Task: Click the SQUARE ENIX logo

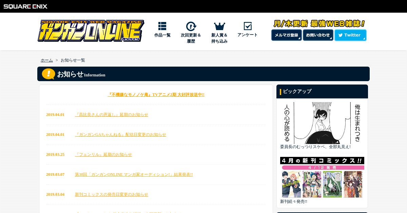Action: click(x=25, y=6)
